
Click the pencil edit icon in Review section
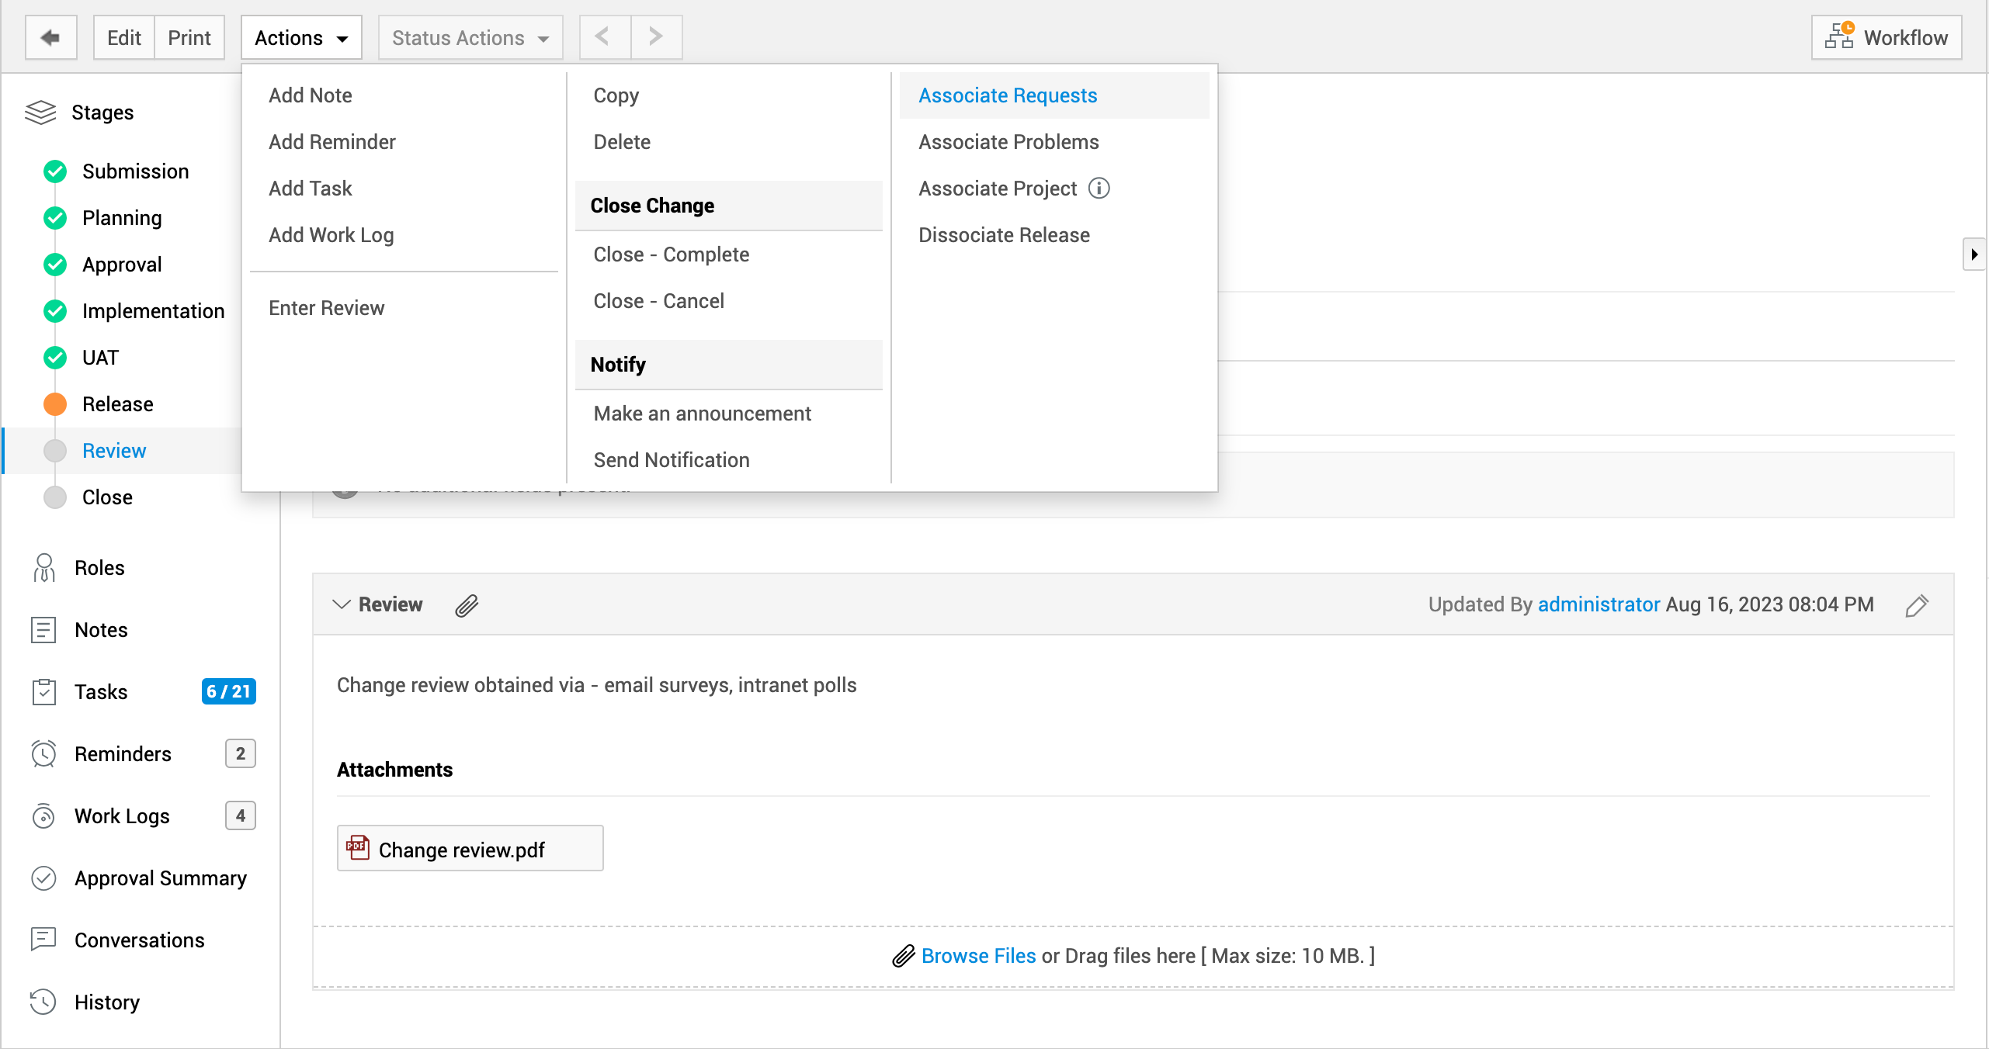[x=1916, y=605]
